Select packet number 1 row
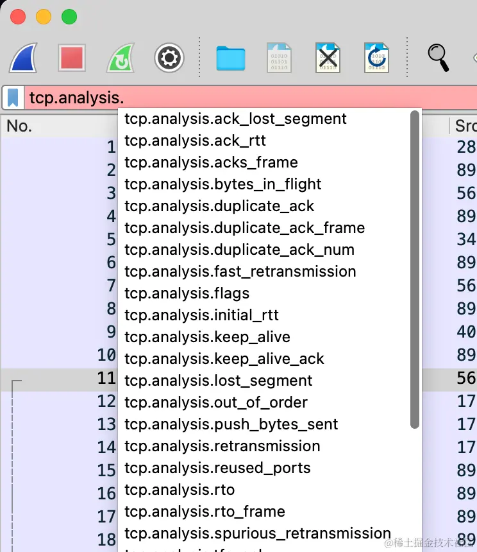Screen dimensions: 477x552 59,147
